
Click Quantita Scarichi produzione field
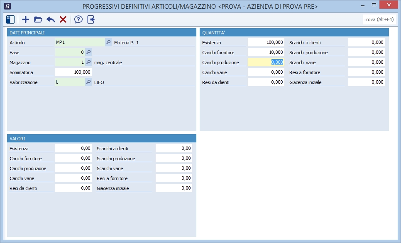coord(367,52)
